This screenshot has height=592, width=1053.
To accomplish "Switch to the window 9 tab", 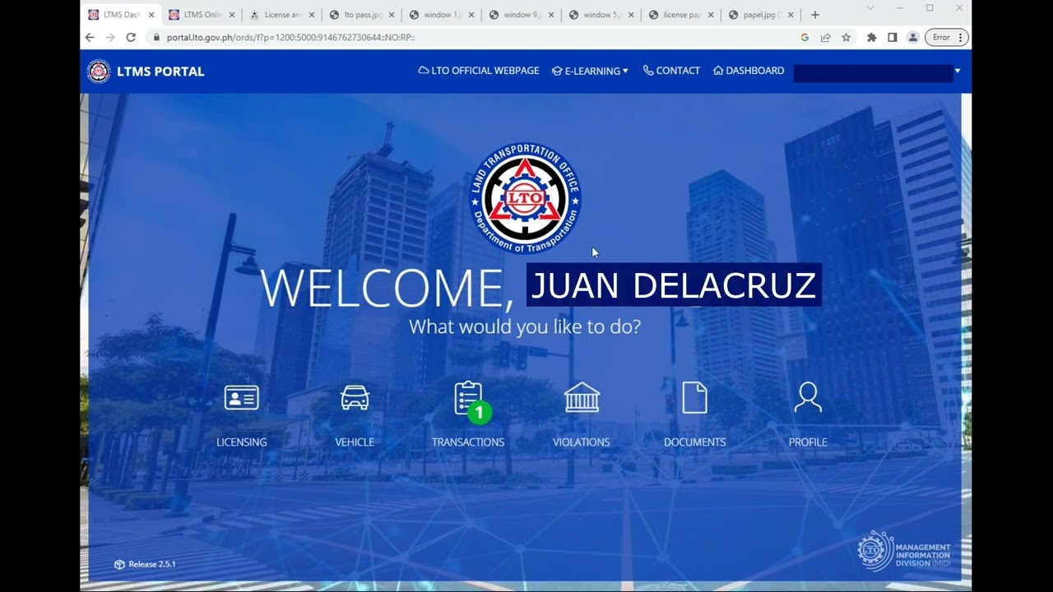I will coord(522,15).
